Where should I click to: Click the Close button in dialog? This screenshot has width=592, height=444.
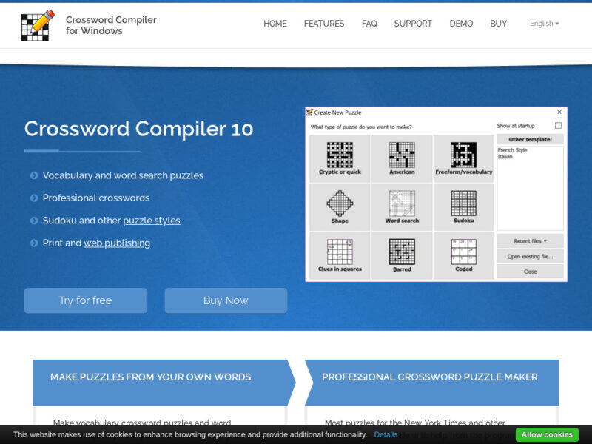click(530, 272)
